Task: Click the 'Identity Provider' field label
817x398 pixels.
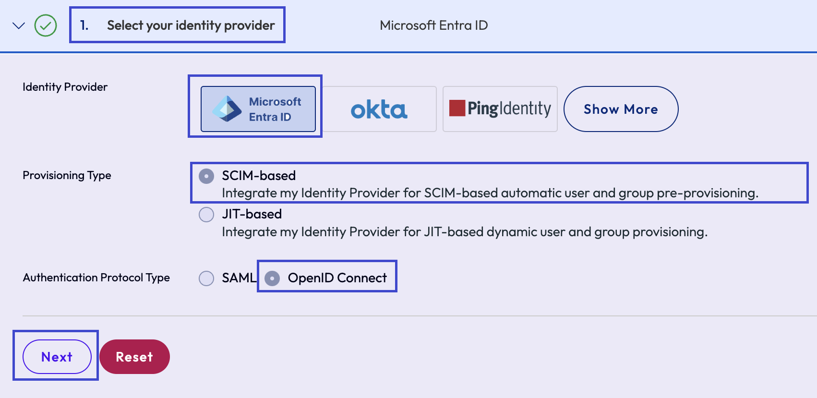Action: pyautogui.click(x=65, y=87)
